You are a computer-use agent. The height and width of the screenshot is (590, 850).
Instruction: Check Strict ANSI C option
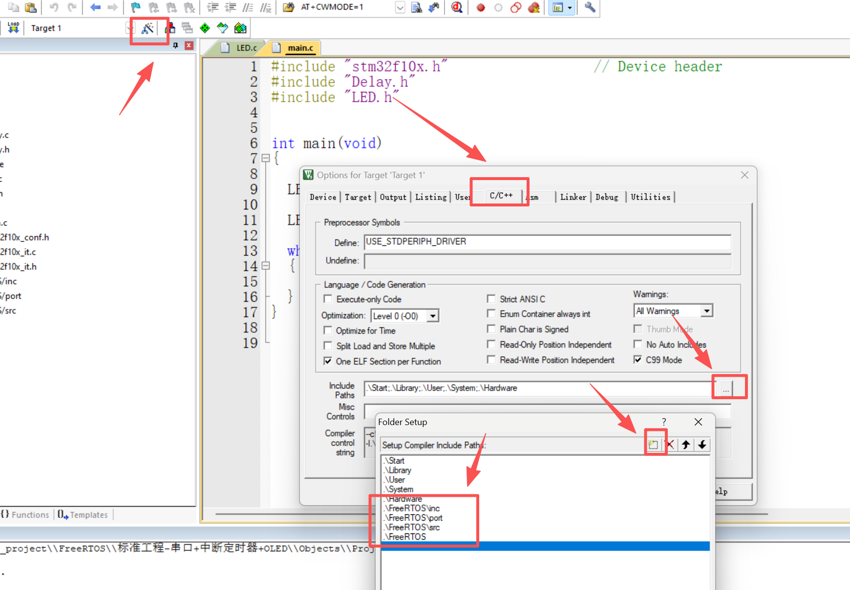491,299
